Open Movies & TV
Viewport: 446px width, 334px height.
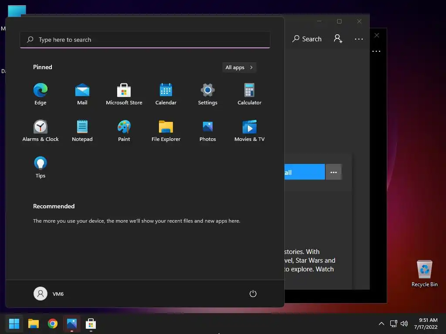pos(250,131)
